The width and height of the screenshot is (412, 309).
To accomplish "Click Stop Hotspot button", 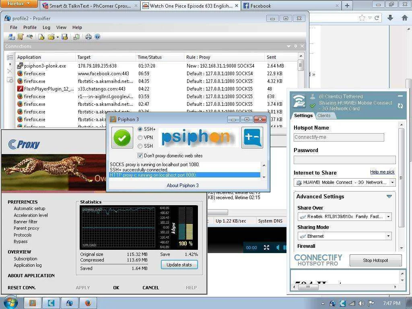I will tap(375, 260).
